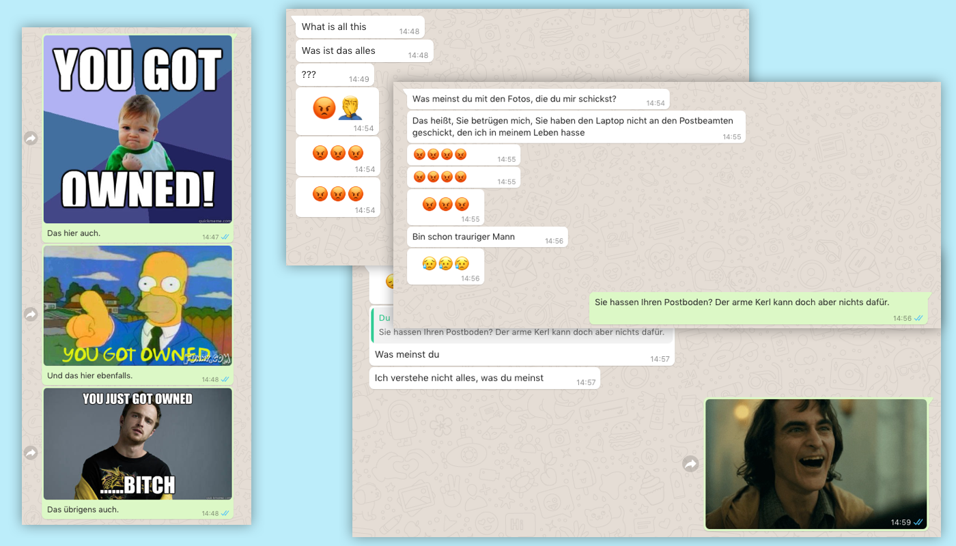
Task: Open the laughing man image sent at 14:59
Action: coord(816,464)
